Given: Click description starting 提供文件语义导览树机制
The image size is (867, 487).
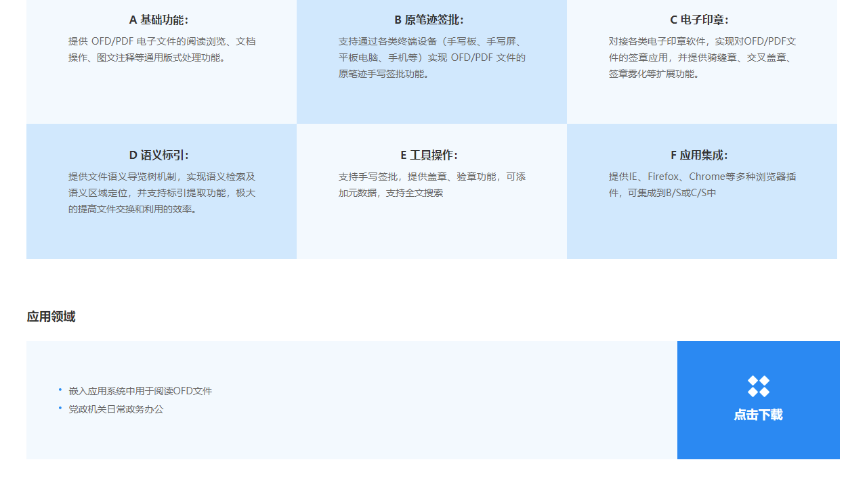Looking at the screenshot, I should coord(162,193).
